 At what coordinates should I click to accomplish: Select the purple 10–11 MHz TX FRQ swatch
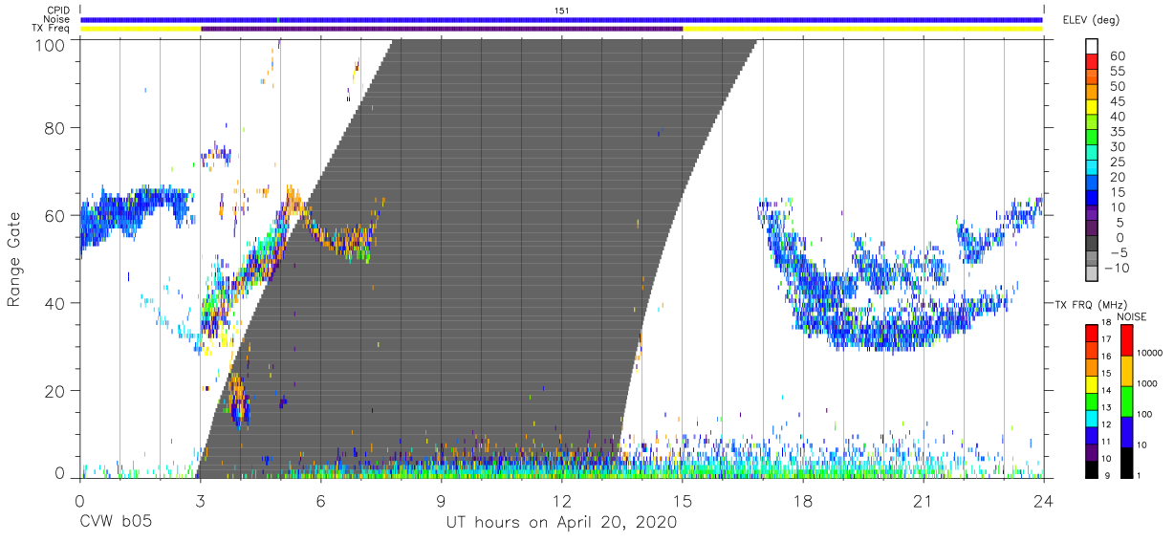[1091, 451]
